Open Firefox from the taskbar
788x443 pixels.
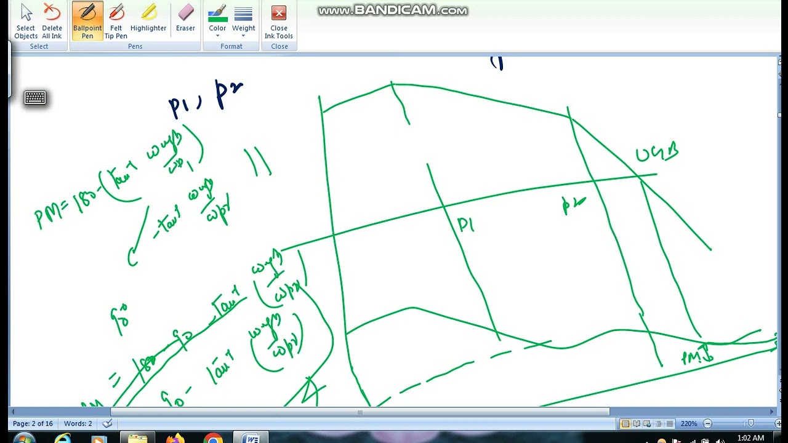tap(175, 439)
